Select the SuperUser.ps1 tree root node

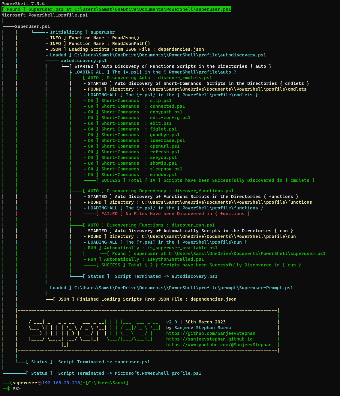pyautogui.click(x=32, y=26)
